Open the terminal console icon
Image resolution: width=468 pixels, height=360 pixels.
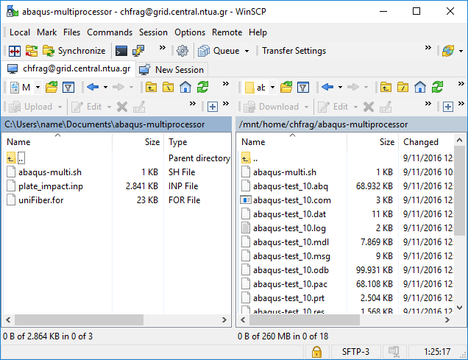tap(121, 51)
